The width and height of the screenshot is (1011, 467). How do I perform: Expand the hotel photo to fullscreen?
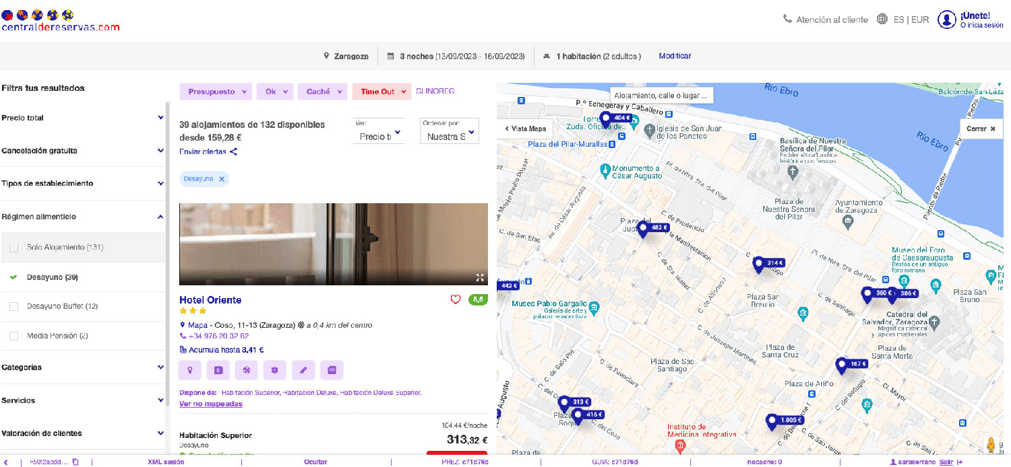(480, 277)
